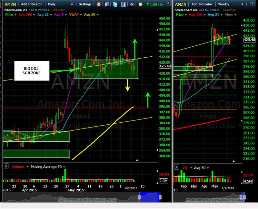
Task: Jump to Today on daily chart
Action: coord(111,200)
